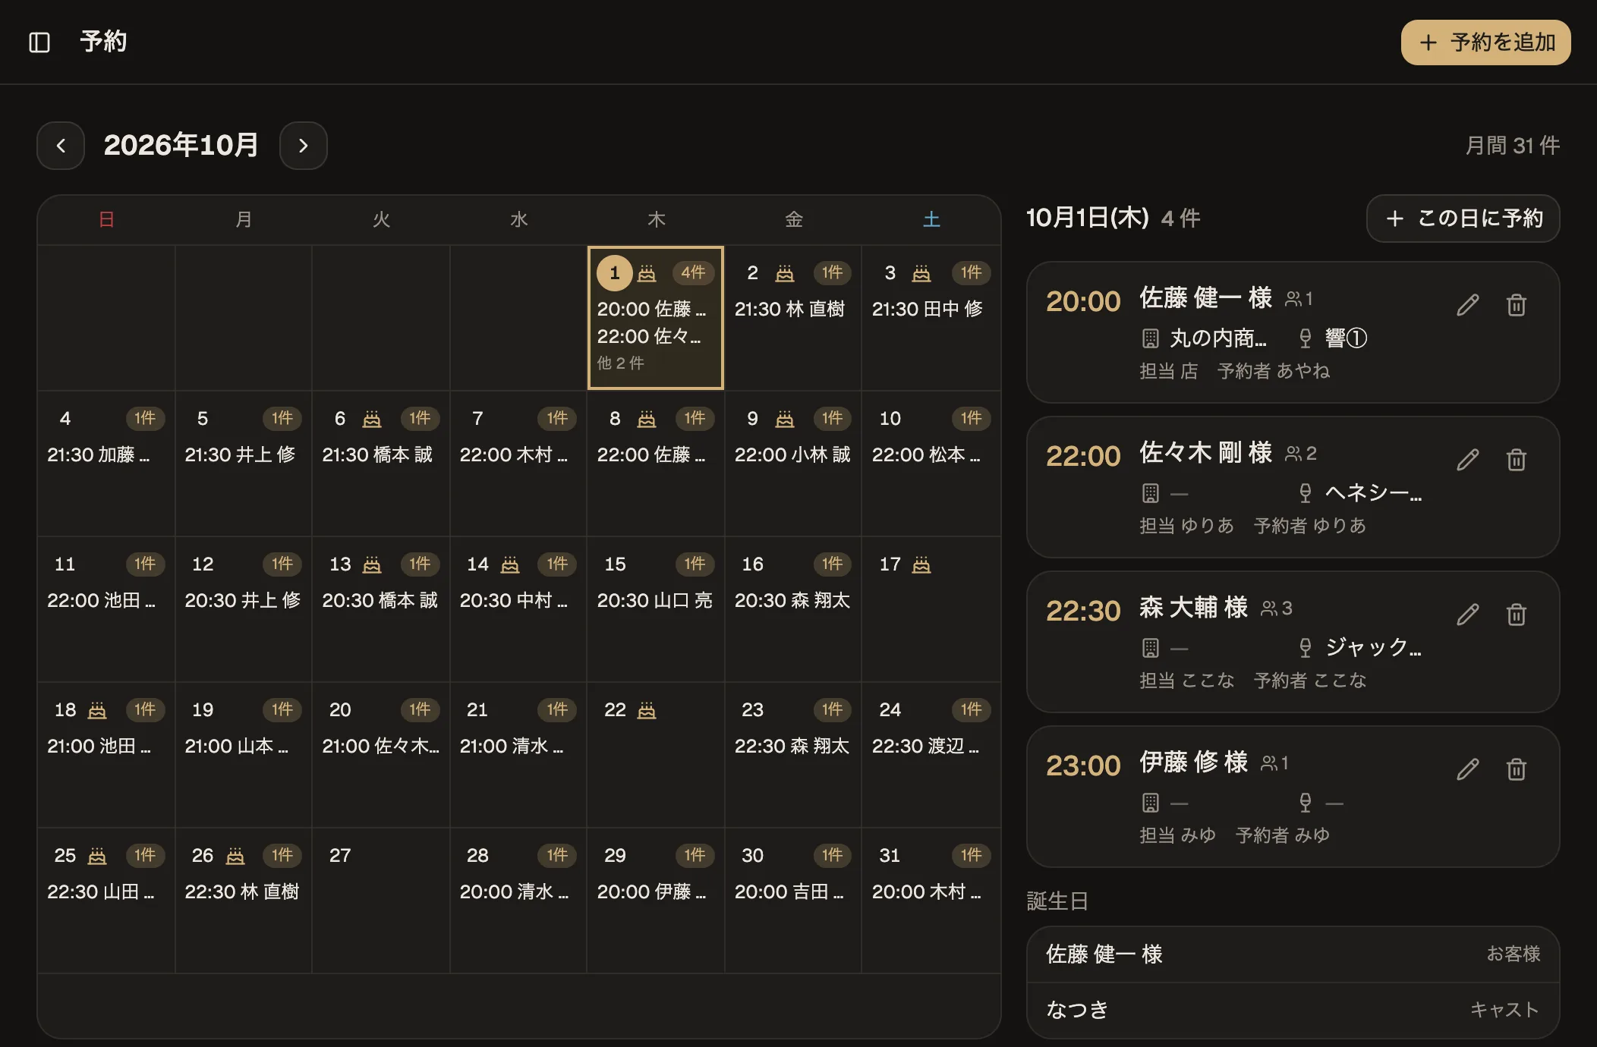
Task: Click the 日 Sunday column header
Action: [106, 220]
